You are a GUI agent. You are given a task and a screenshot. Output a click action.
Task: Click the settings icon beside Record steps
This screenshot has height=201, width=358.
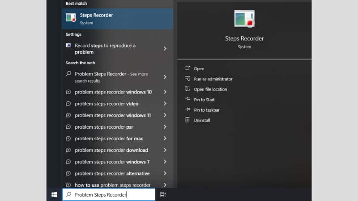(68, 46)
